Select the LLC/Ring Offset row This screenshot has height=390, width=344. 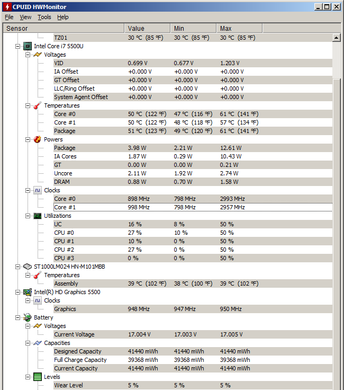[x=193, y=88]
